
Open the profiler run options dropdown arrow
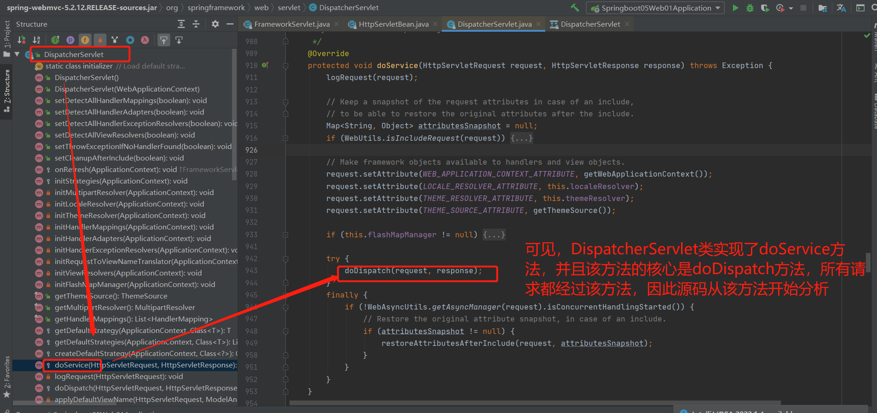pos(790,8)
